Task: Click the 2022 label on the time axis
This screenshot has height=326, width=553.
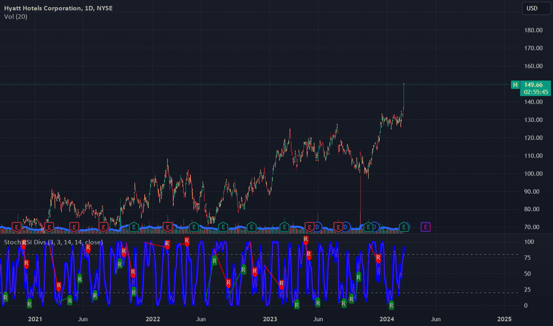Action: (x=152, y=319)
